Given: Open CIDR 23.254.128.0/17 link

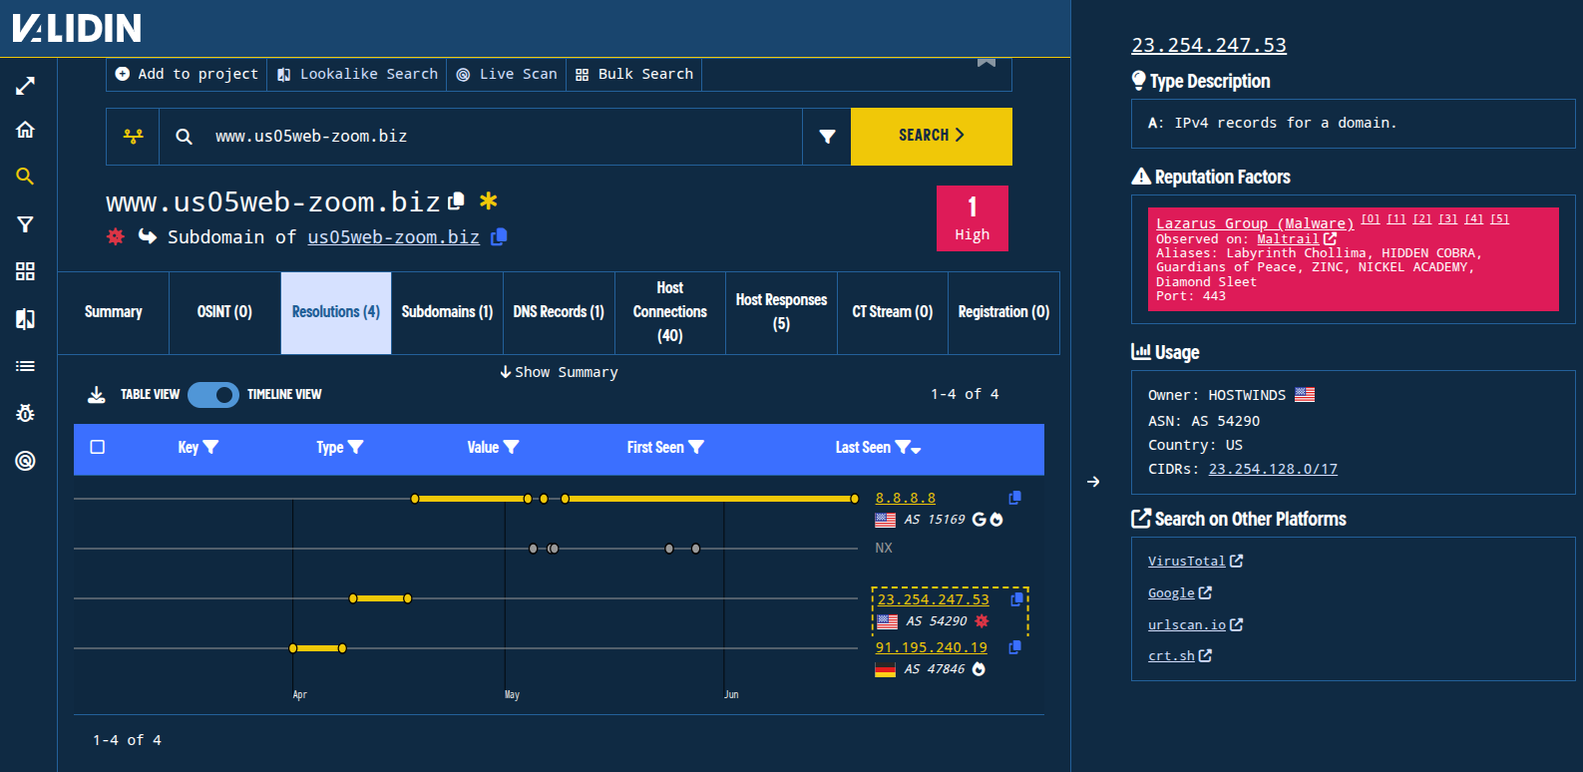Looking at the screenshot, I should coord(1273,469).
